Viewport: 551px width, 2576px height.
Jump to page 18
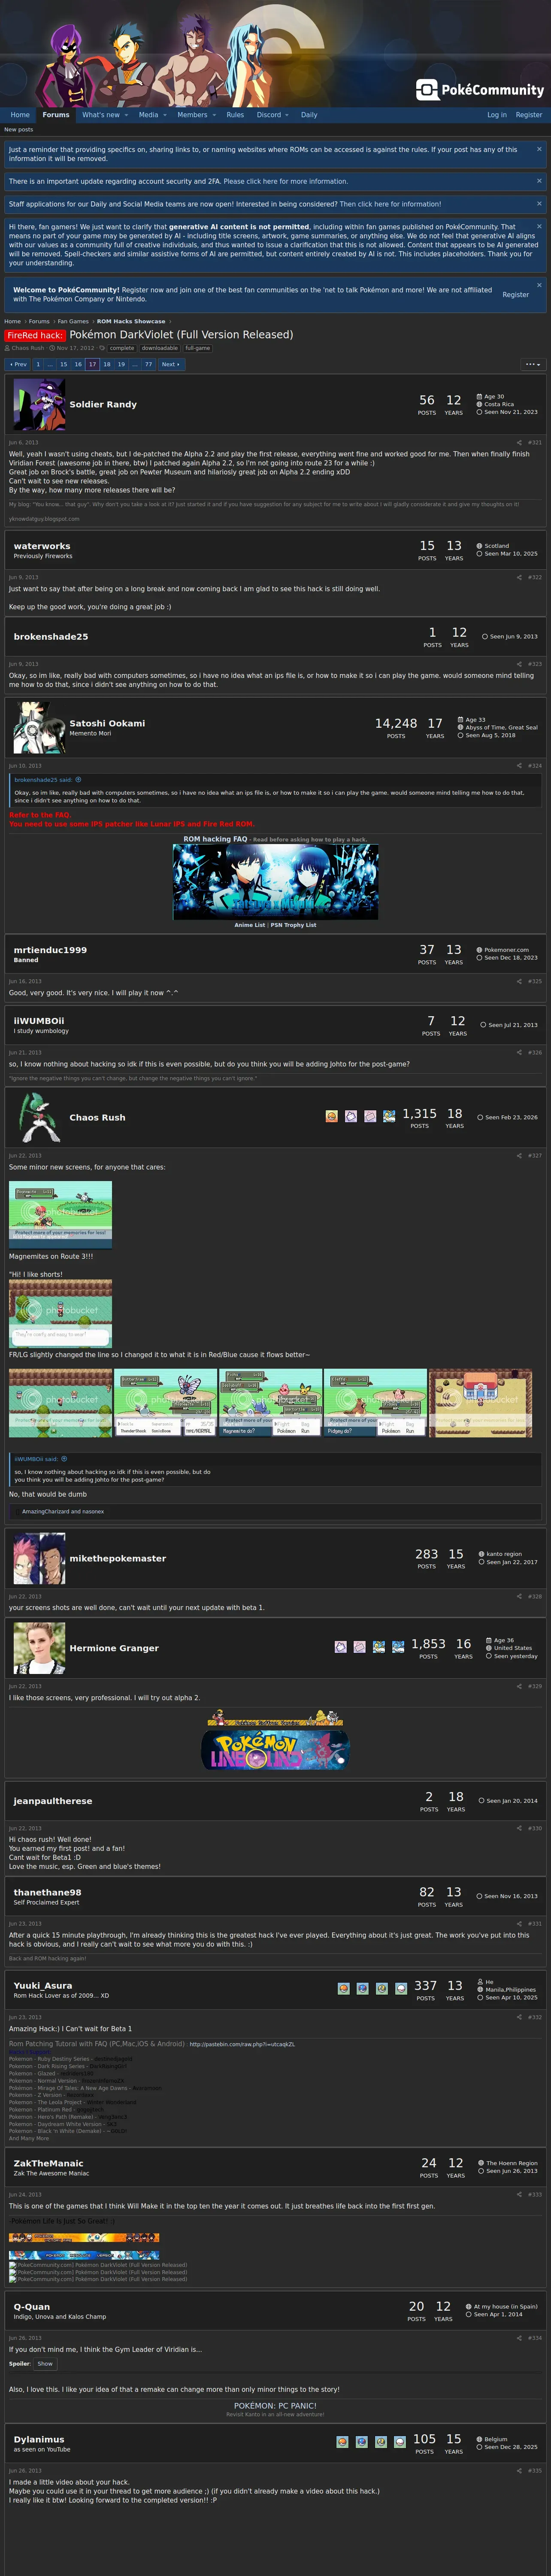[x=107, y=364]
